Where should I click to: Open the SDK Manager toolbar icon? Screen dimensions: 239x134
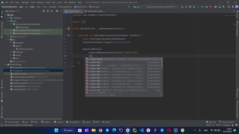point(223,7)
